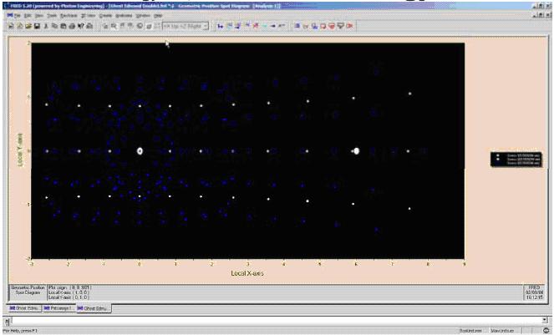Screen dimensions: 554x335
Task: Click the large white spot at X equals 0
Action: coord(140,151)
